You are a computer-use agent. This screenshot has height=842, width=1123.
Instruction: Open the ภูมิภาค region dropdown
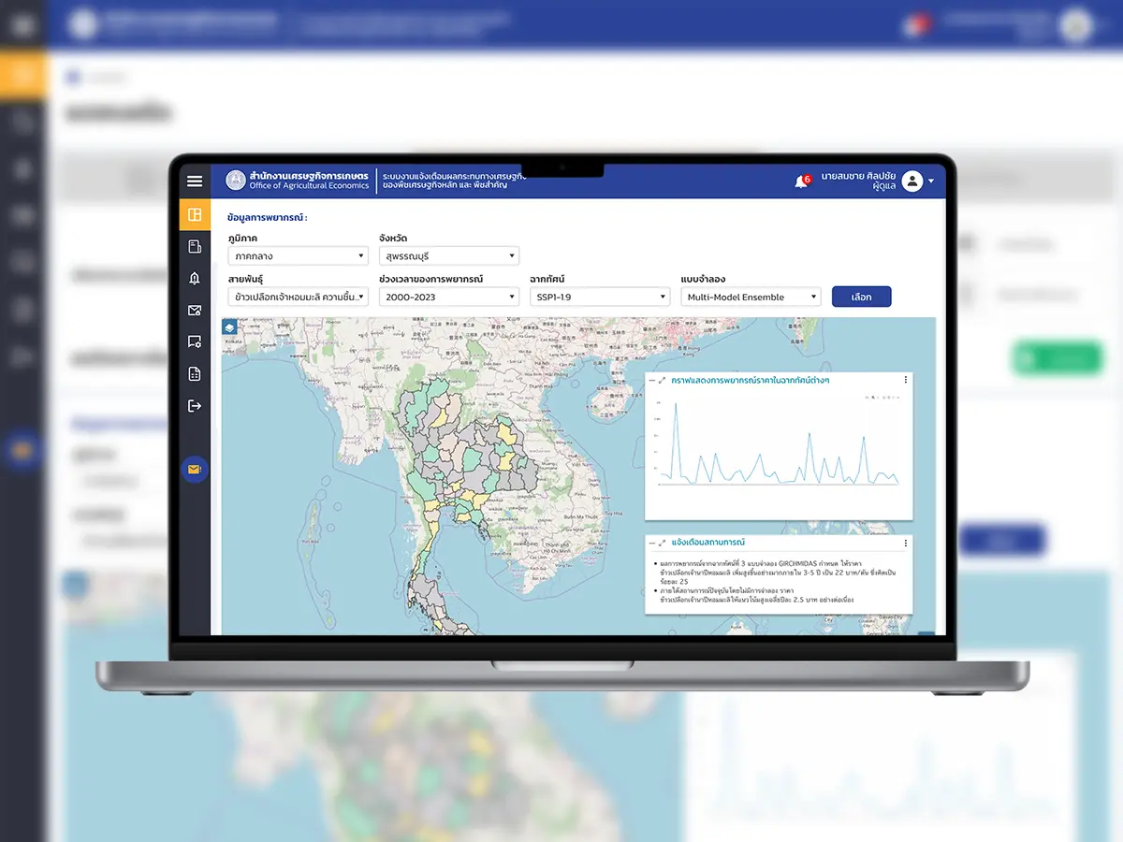click(x=299, y=256)
